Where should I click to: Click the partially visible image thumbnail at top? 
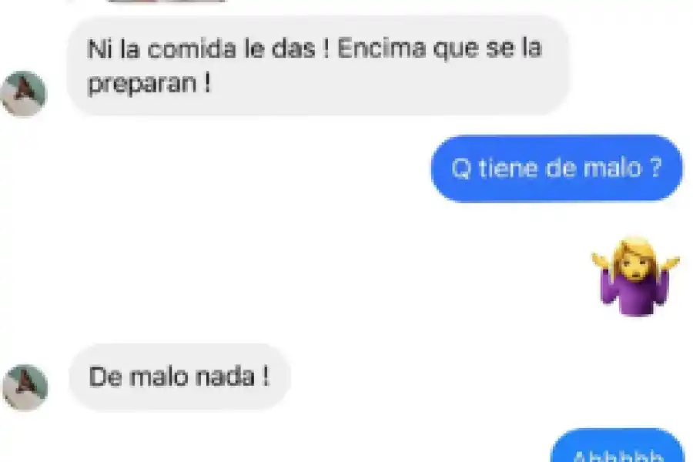167,1
